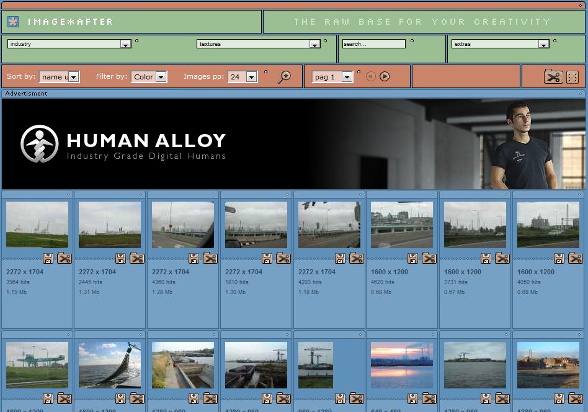Click the "1.18 Mb" file size
Image resolution: width=588 pixels, height=412 pixels.
[x=308, y=292]
